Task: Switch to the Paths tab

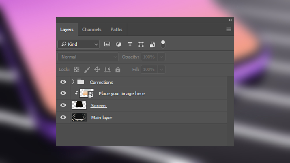Action: (116, 29)
